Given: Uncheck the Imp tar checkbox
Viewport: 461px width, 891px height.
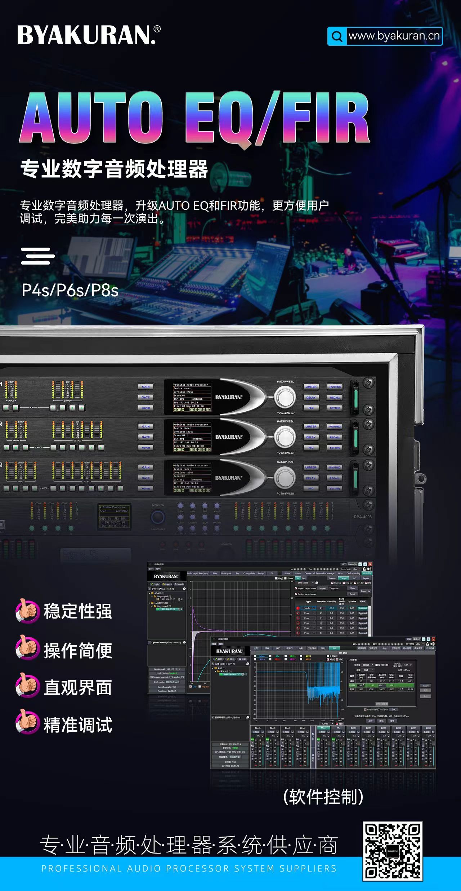Looking at the screenshot, I should [x=344, y=583].
